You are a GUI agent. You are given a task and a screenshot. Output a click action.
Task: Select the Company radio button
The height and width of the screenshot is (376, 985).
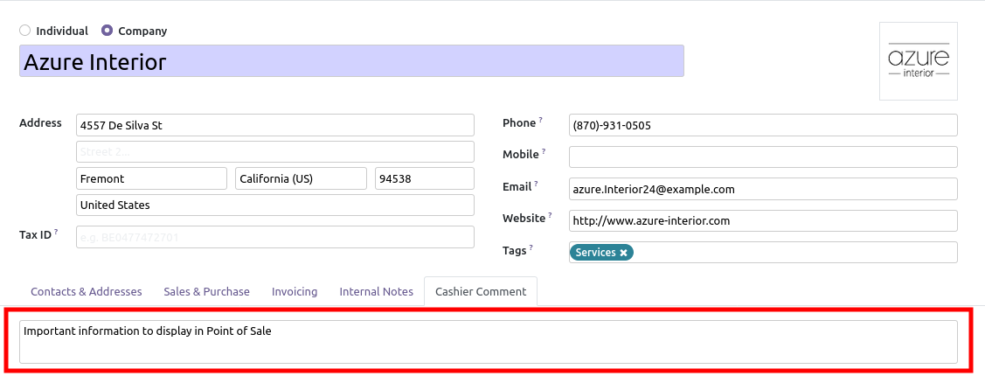pos(107,31)
